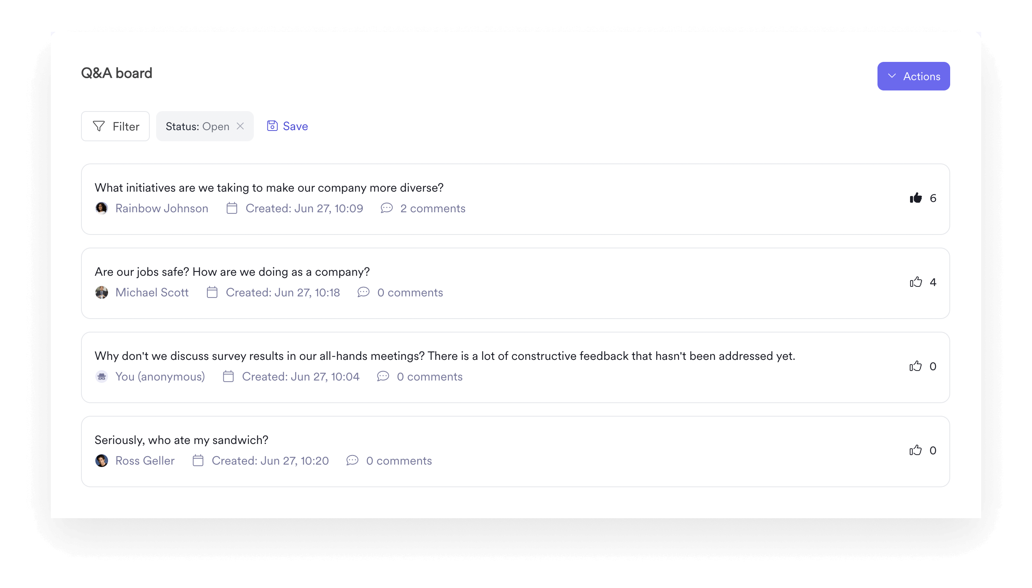1032x588 pixels.
Task: Remove the Status: Open filter chip
Action: coord(240,126)
